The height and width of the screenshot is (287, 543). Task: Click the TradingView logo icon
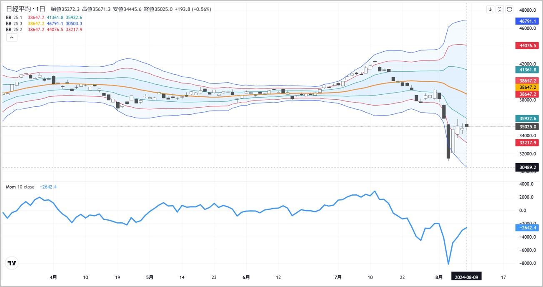(x=12, y=263)
